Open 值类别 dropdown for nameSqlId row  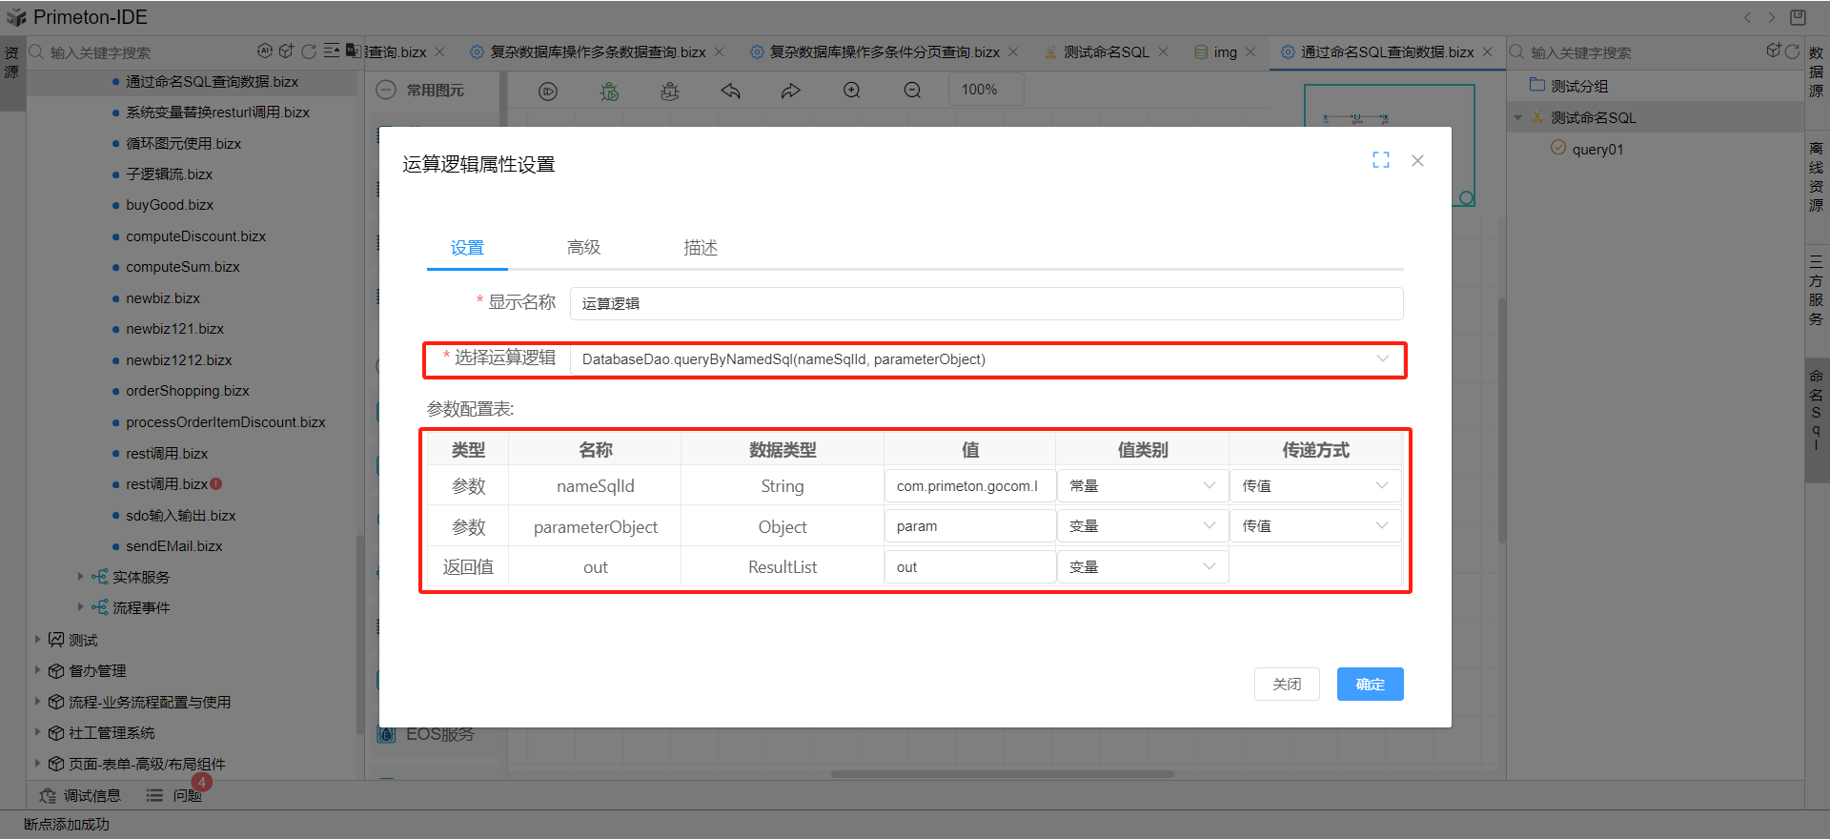pos(1142,485)
